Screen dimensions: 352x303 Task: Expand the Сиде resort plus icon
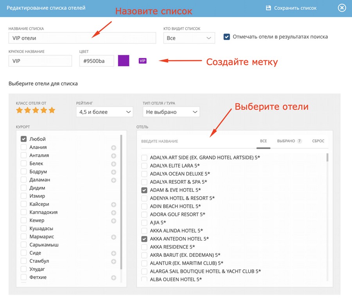coord(113,253)
